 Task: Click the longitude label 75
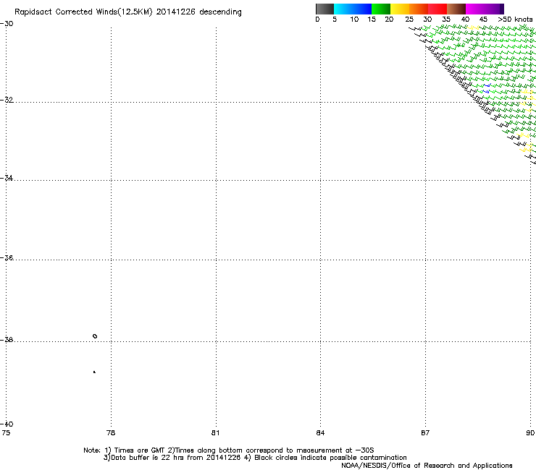pyautogui.click(x=6, y=433)
